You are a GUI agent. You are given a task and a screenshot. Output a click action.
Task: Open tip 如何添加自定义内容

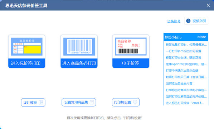pos(179,84)
